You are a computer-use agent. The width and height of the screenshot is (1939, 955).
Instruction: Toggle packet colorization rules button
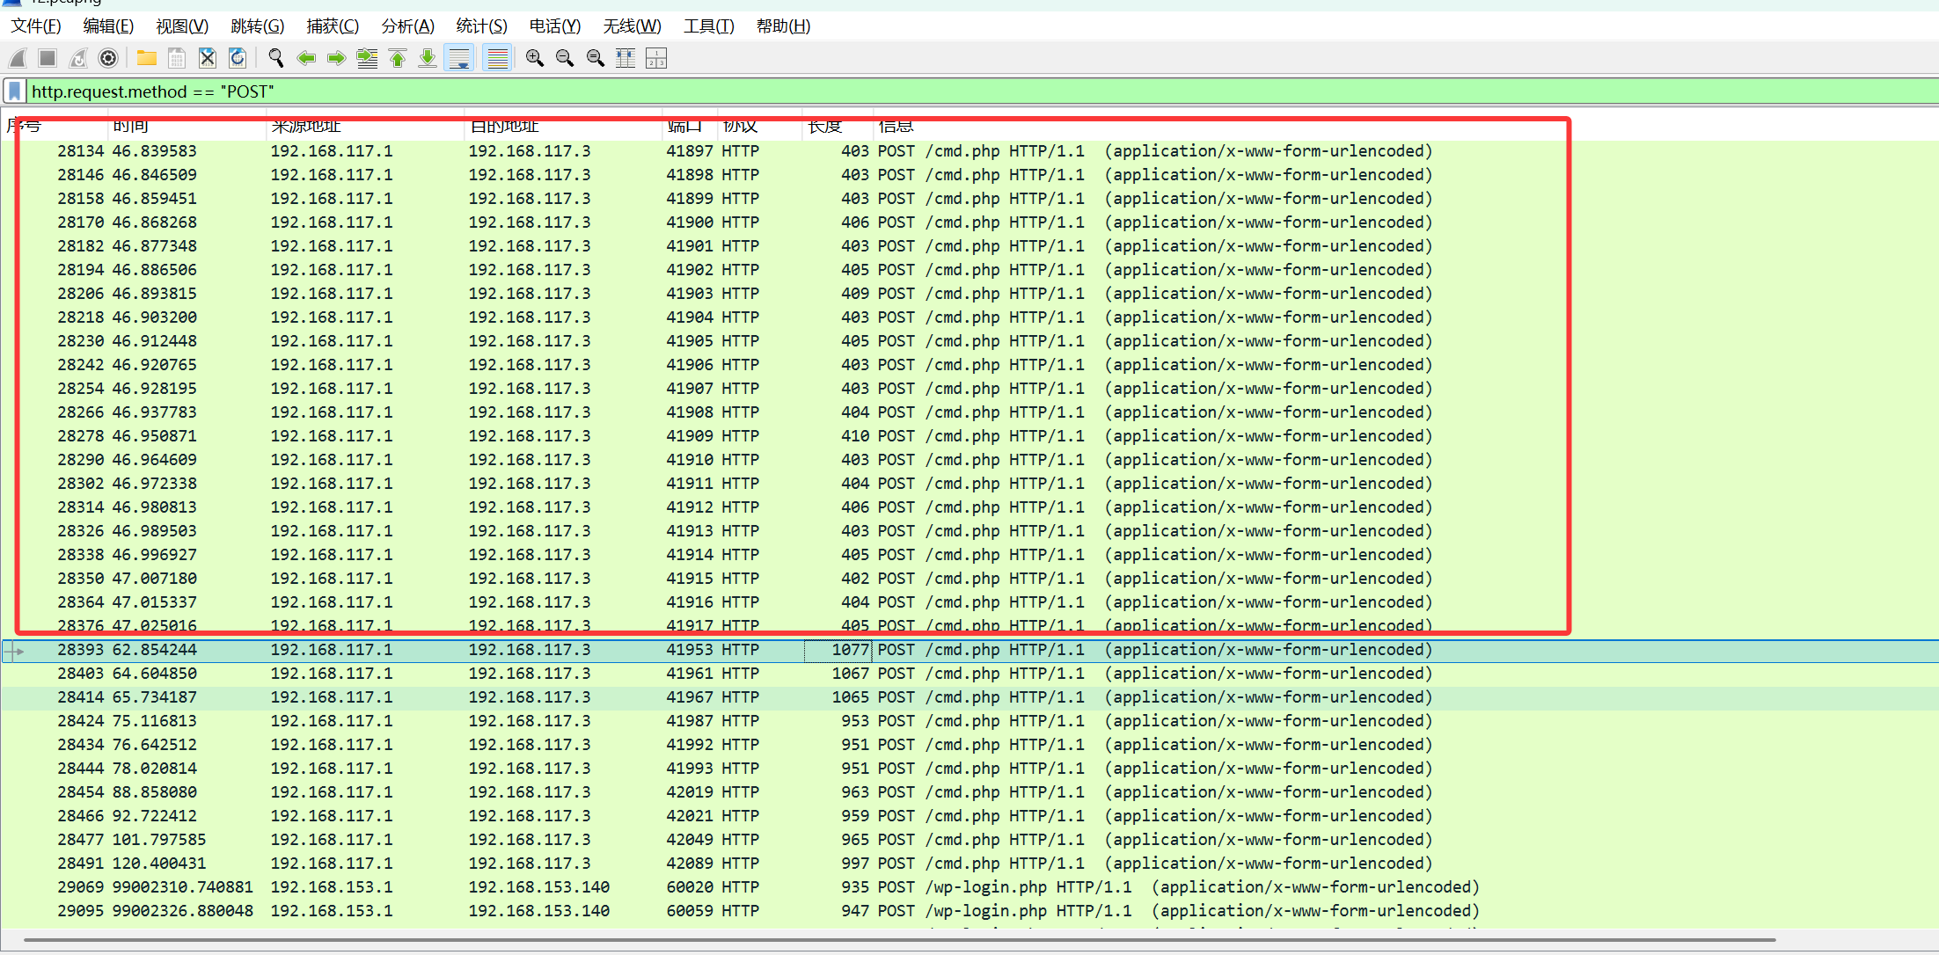coord(497,59)
